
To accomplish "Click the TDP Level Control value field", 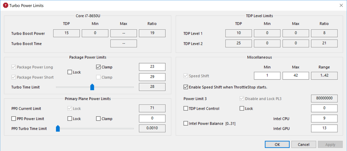I will (x=324, y=108).
